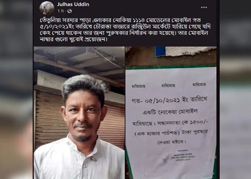Click the Bengali post caption text
The image size is (251, 179).
point(125,30)
